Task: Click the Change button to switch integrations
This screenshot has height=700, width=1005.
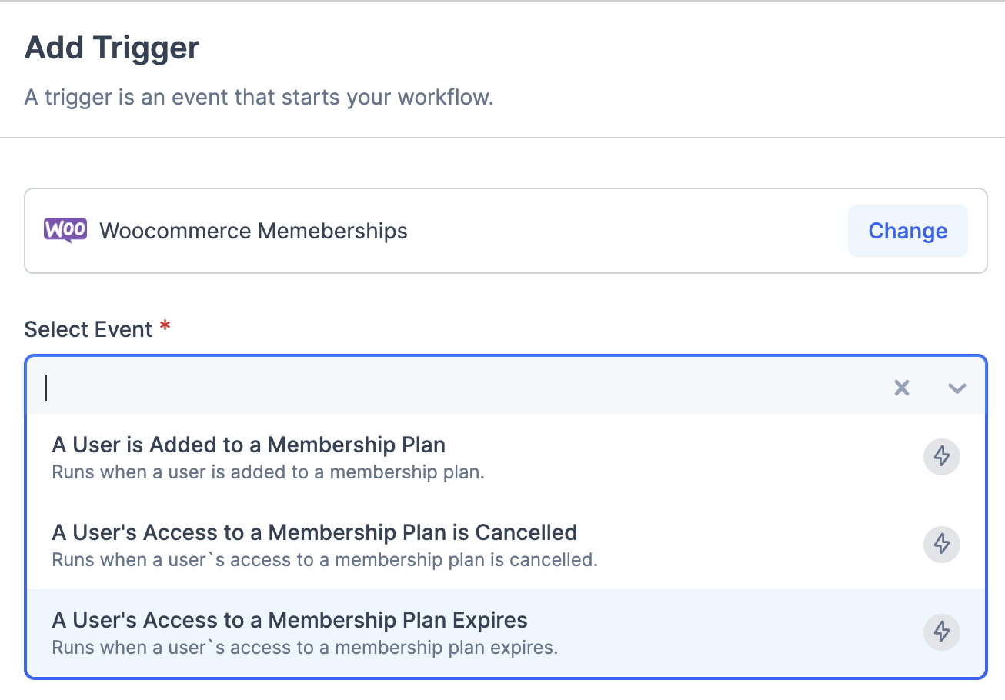Action: (907, 231)
